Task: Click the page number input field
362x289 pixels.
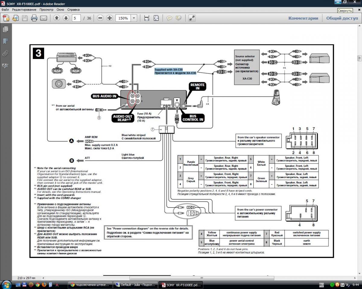Action: tap(76, 18)
